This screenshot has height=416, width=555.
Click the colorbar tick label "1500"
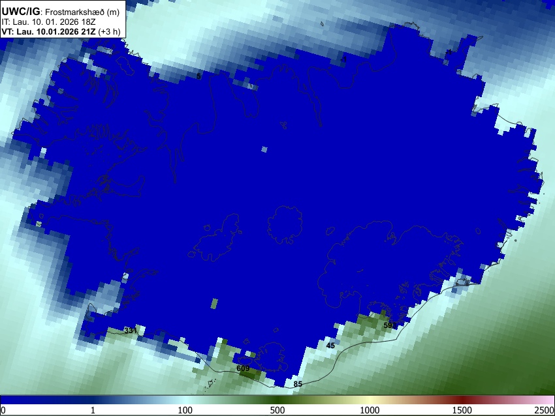462,410
